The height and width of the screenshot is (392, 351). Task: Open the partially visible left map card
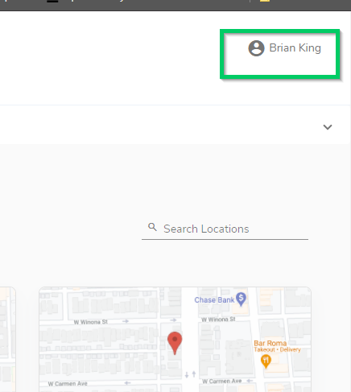[8, 340]
